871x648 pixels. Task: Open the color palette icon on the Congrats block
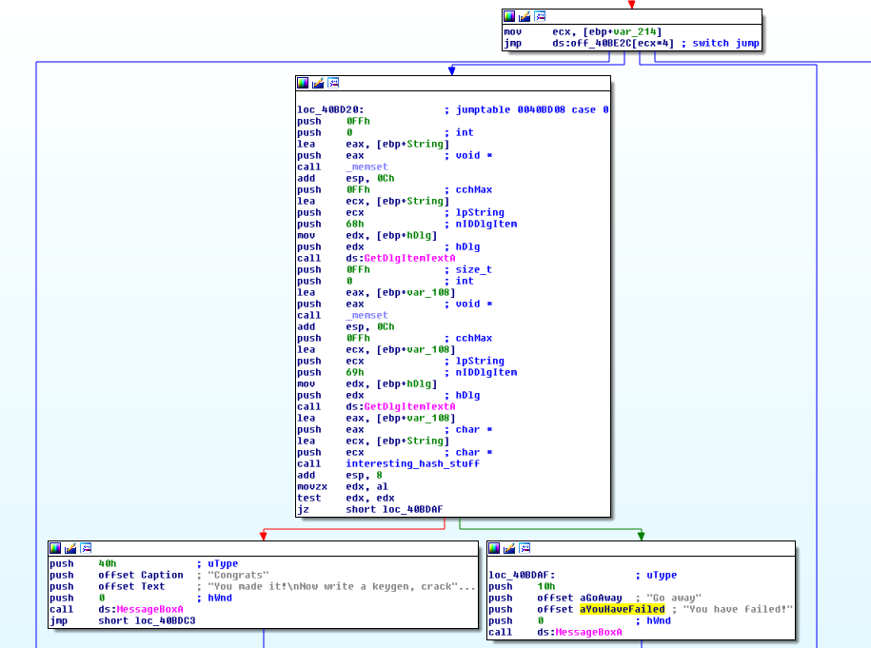point(55,548)
